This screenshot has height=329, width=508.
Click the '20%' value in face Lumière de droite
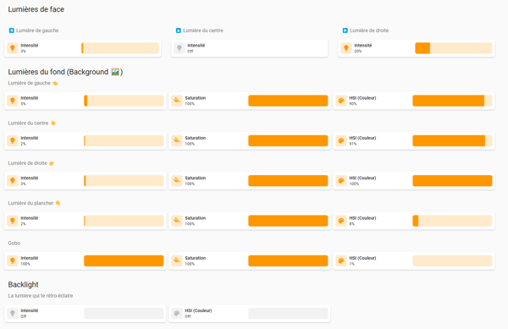click(357, 51)
